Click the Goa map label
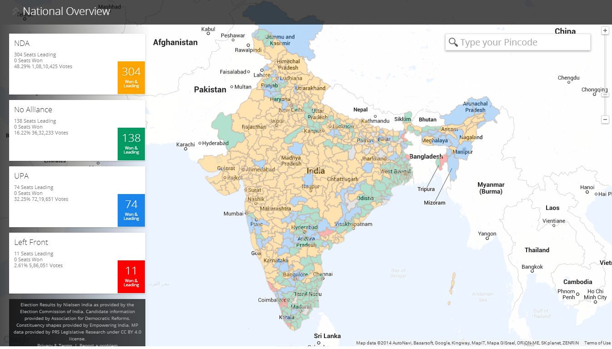The height and width of the screenshot is (349, 612). tap(256, 253)
